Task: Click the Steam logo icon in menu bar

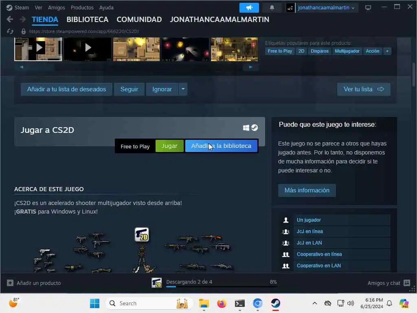Action: pos(9,7)
